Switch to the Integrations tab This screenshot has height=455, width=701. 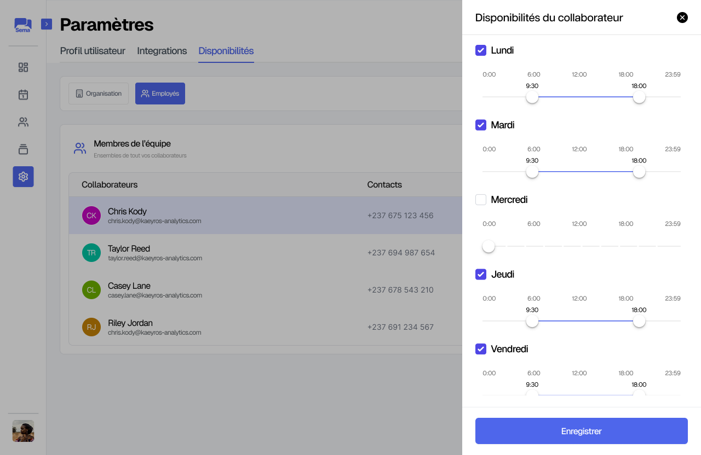click(x=162, y=51)
